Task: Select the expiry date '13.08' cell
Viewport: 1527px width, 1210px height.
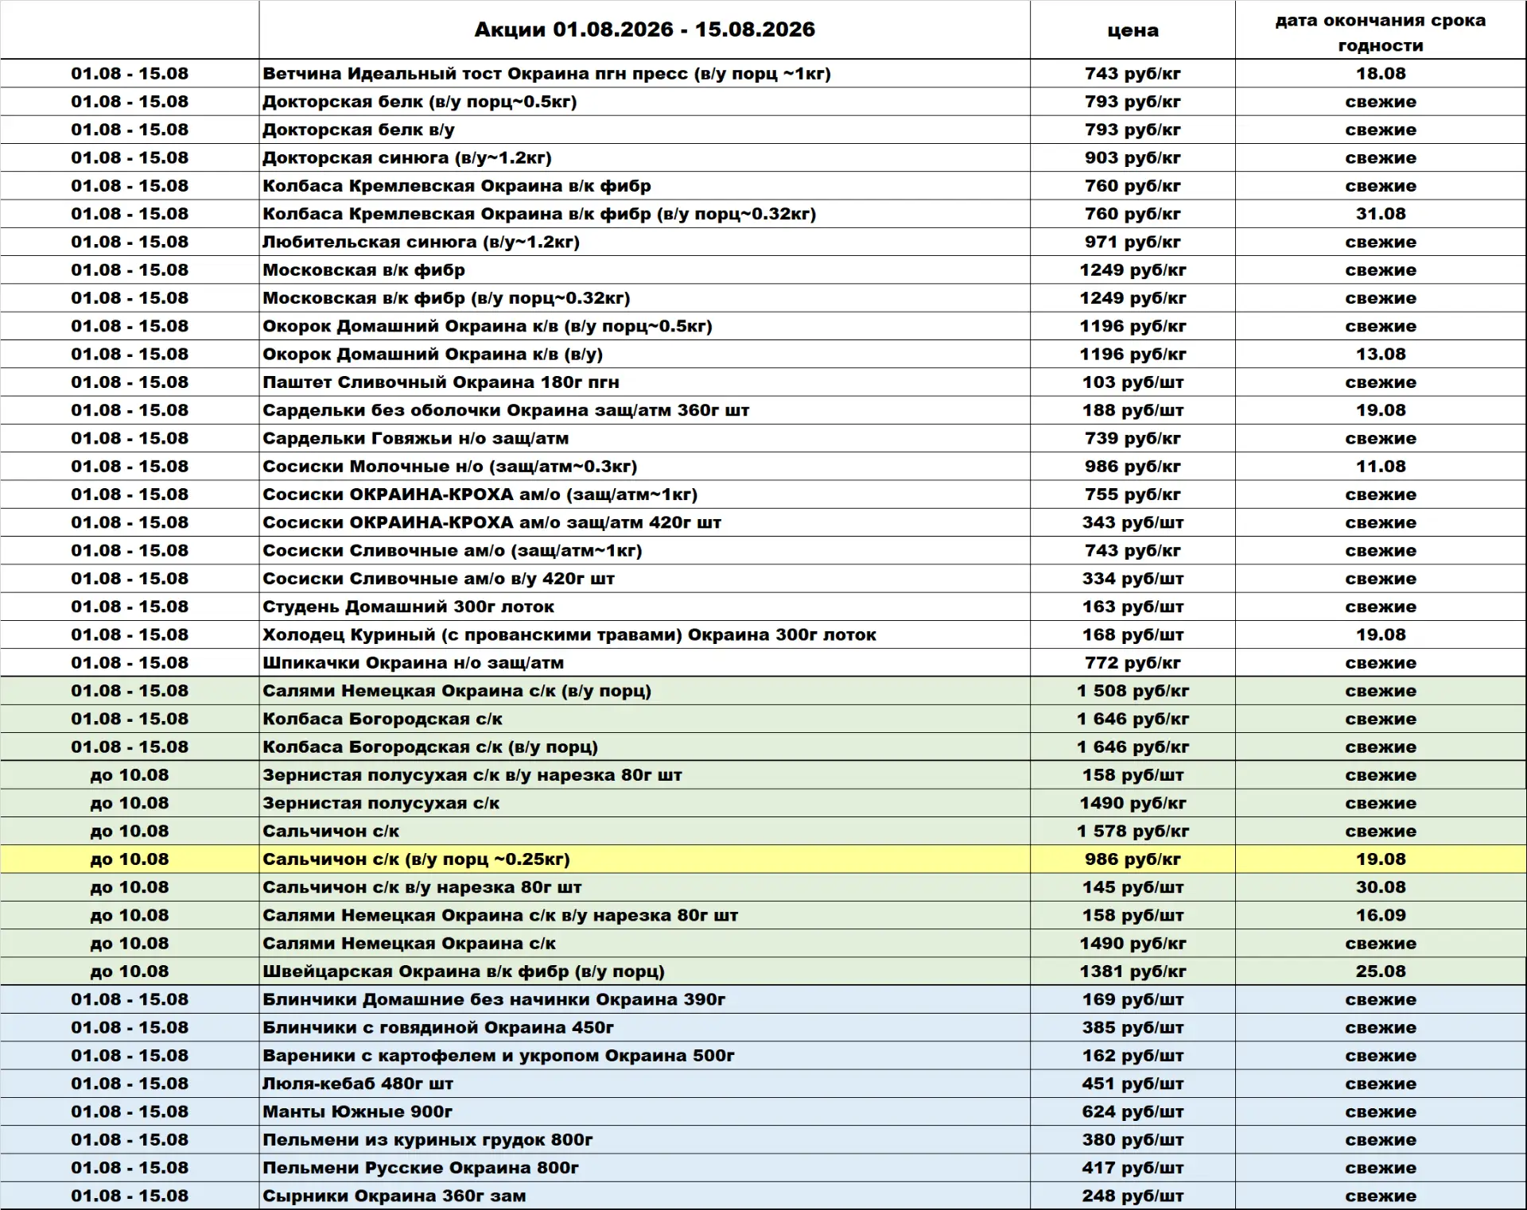Action: [x=1381, y=354]
